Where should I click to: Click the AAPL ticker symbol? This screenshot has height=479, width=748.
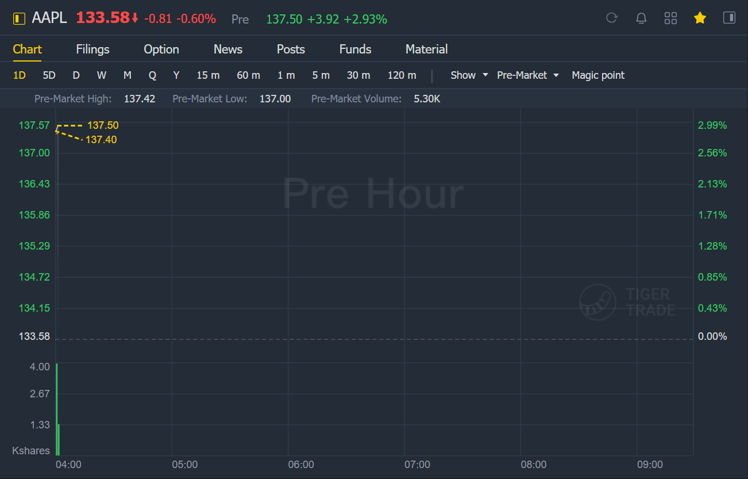[x=49, y=18]
